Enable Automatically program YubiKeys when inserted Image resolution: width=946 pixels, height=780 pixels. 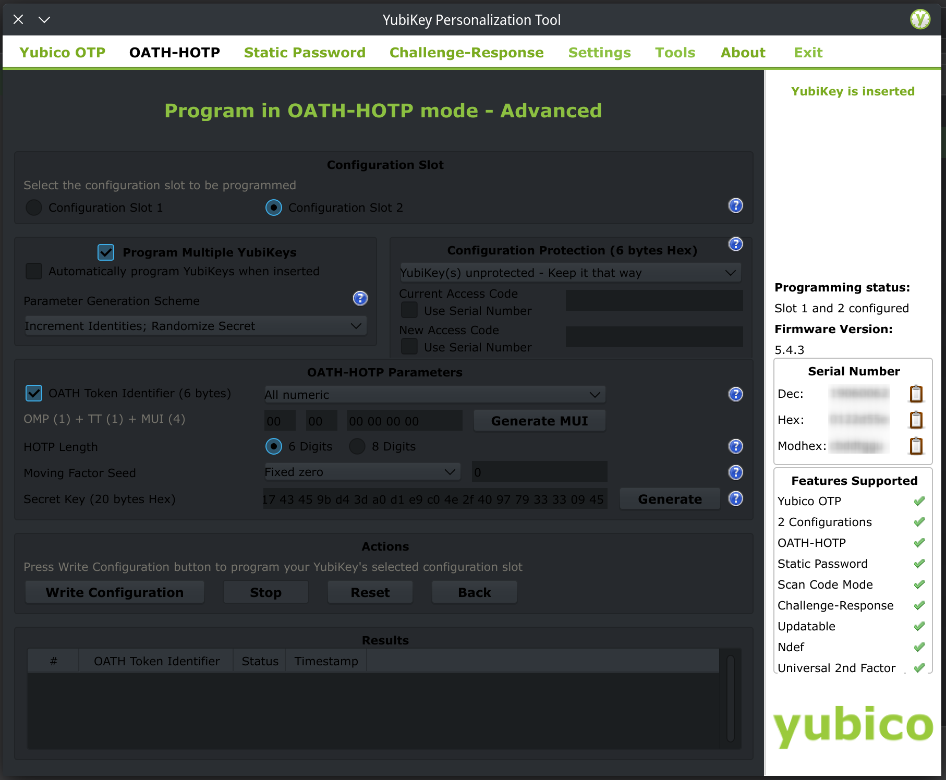point(33,271)
